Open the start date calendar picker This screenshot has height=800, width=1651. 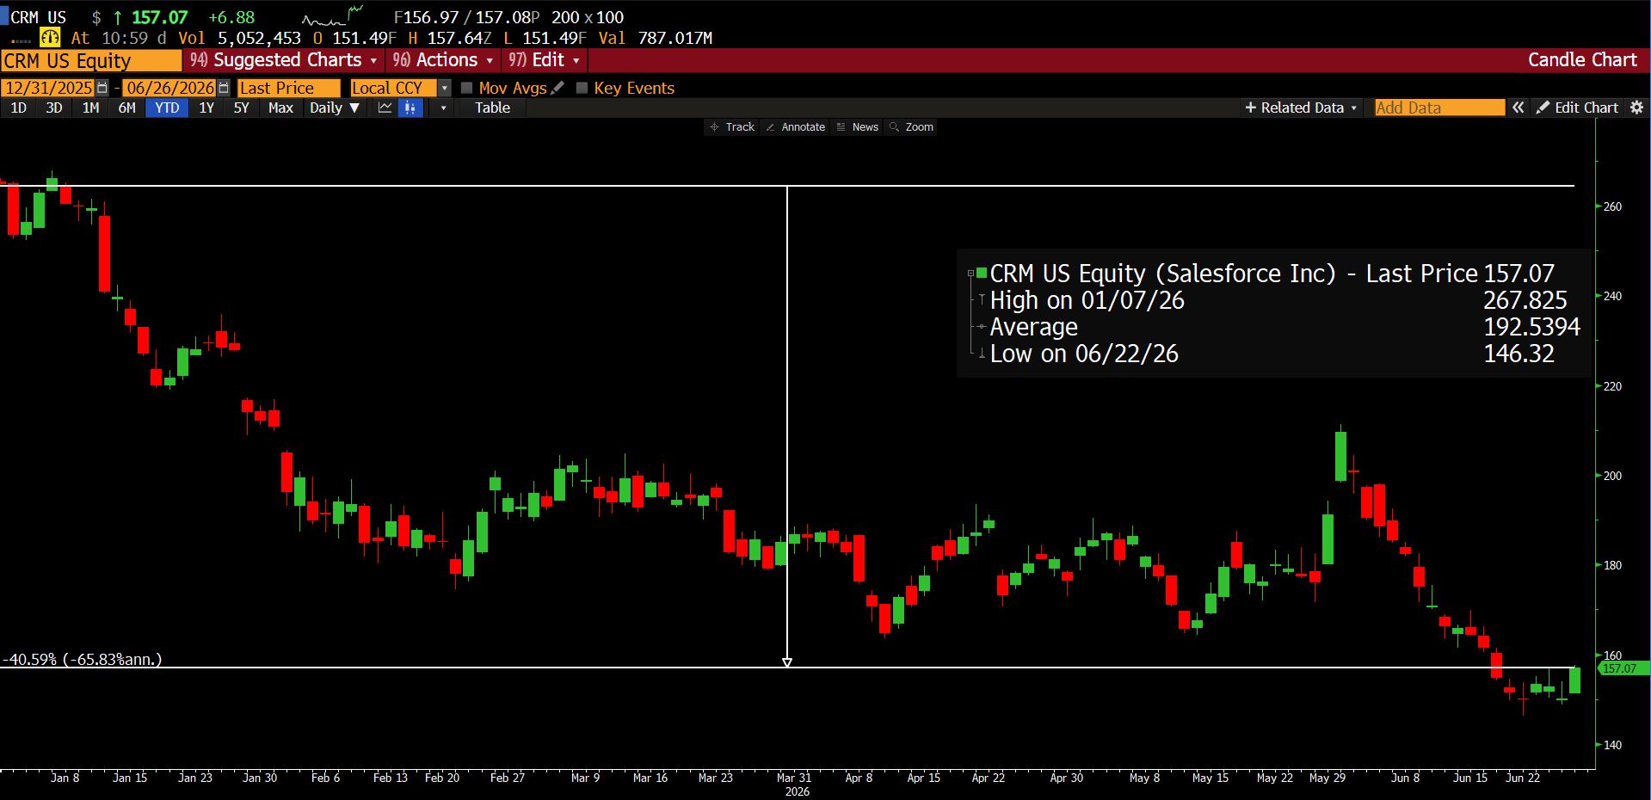pyautogui.click(x=102, y=88)
